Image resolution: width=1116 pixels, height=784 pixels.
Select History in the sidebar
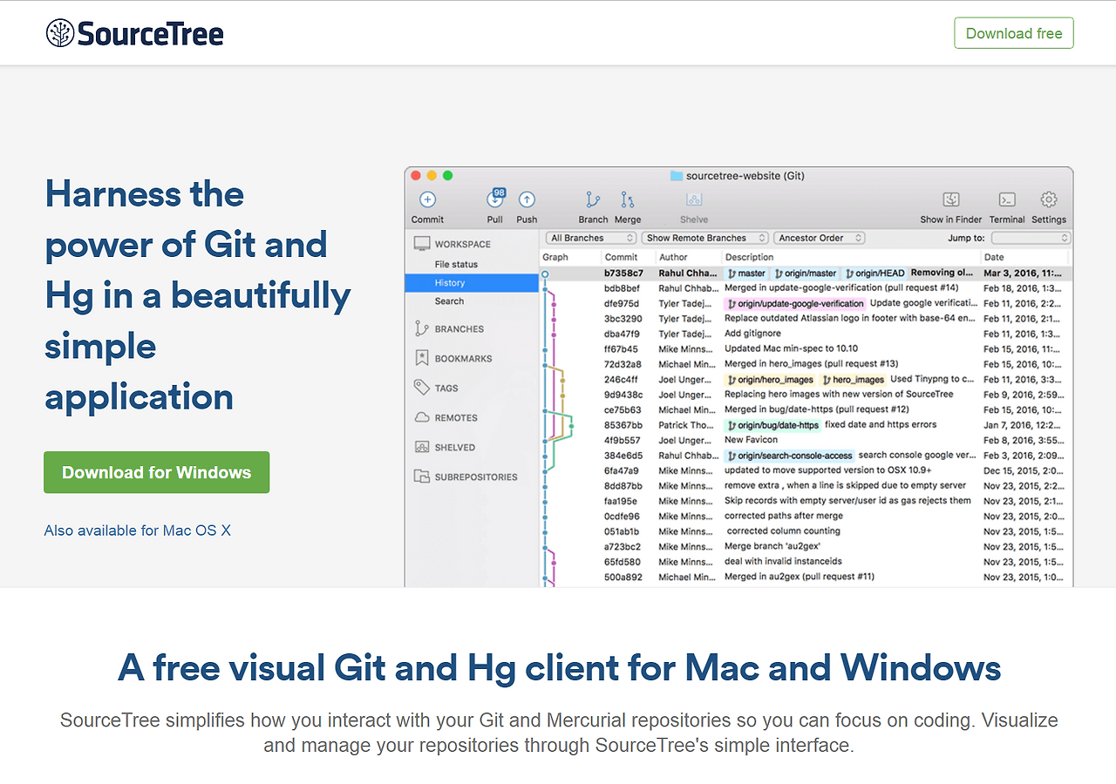tap(472, 283)
